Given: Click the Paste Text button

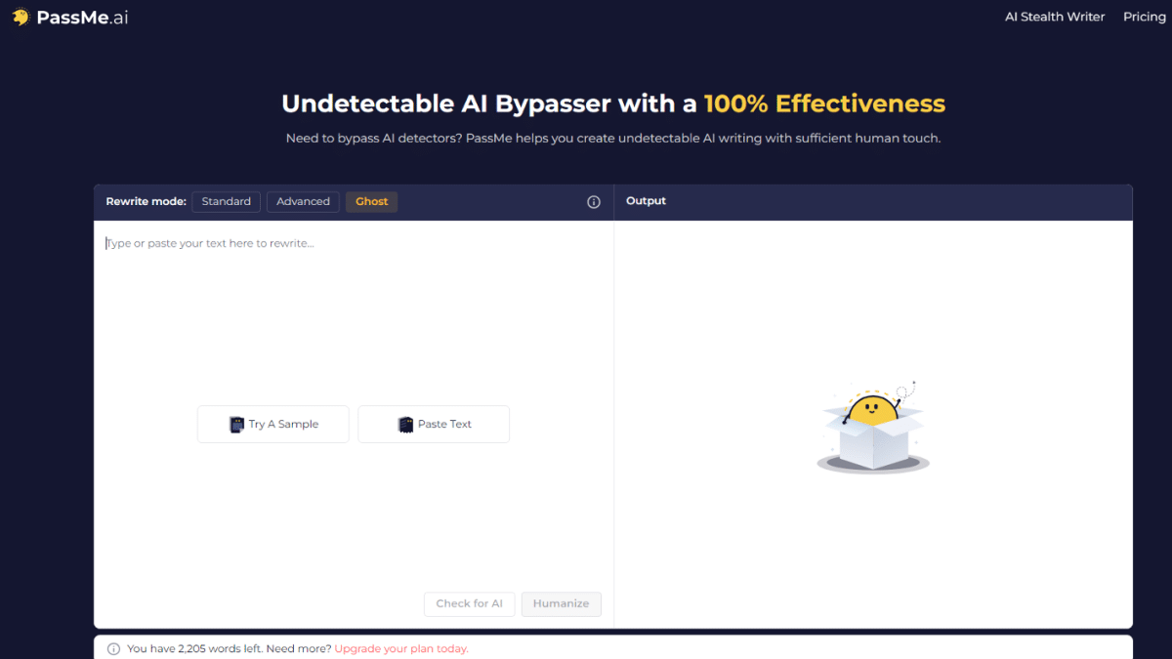Looking at the screenshot, I should coord(433,424).
